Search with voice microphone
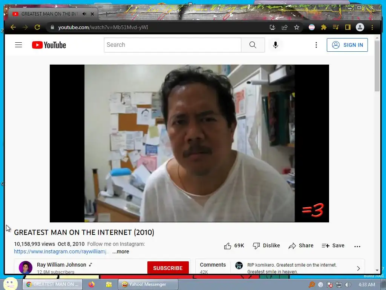Viewport: 386px width, 290px height. tap(276, 45)
